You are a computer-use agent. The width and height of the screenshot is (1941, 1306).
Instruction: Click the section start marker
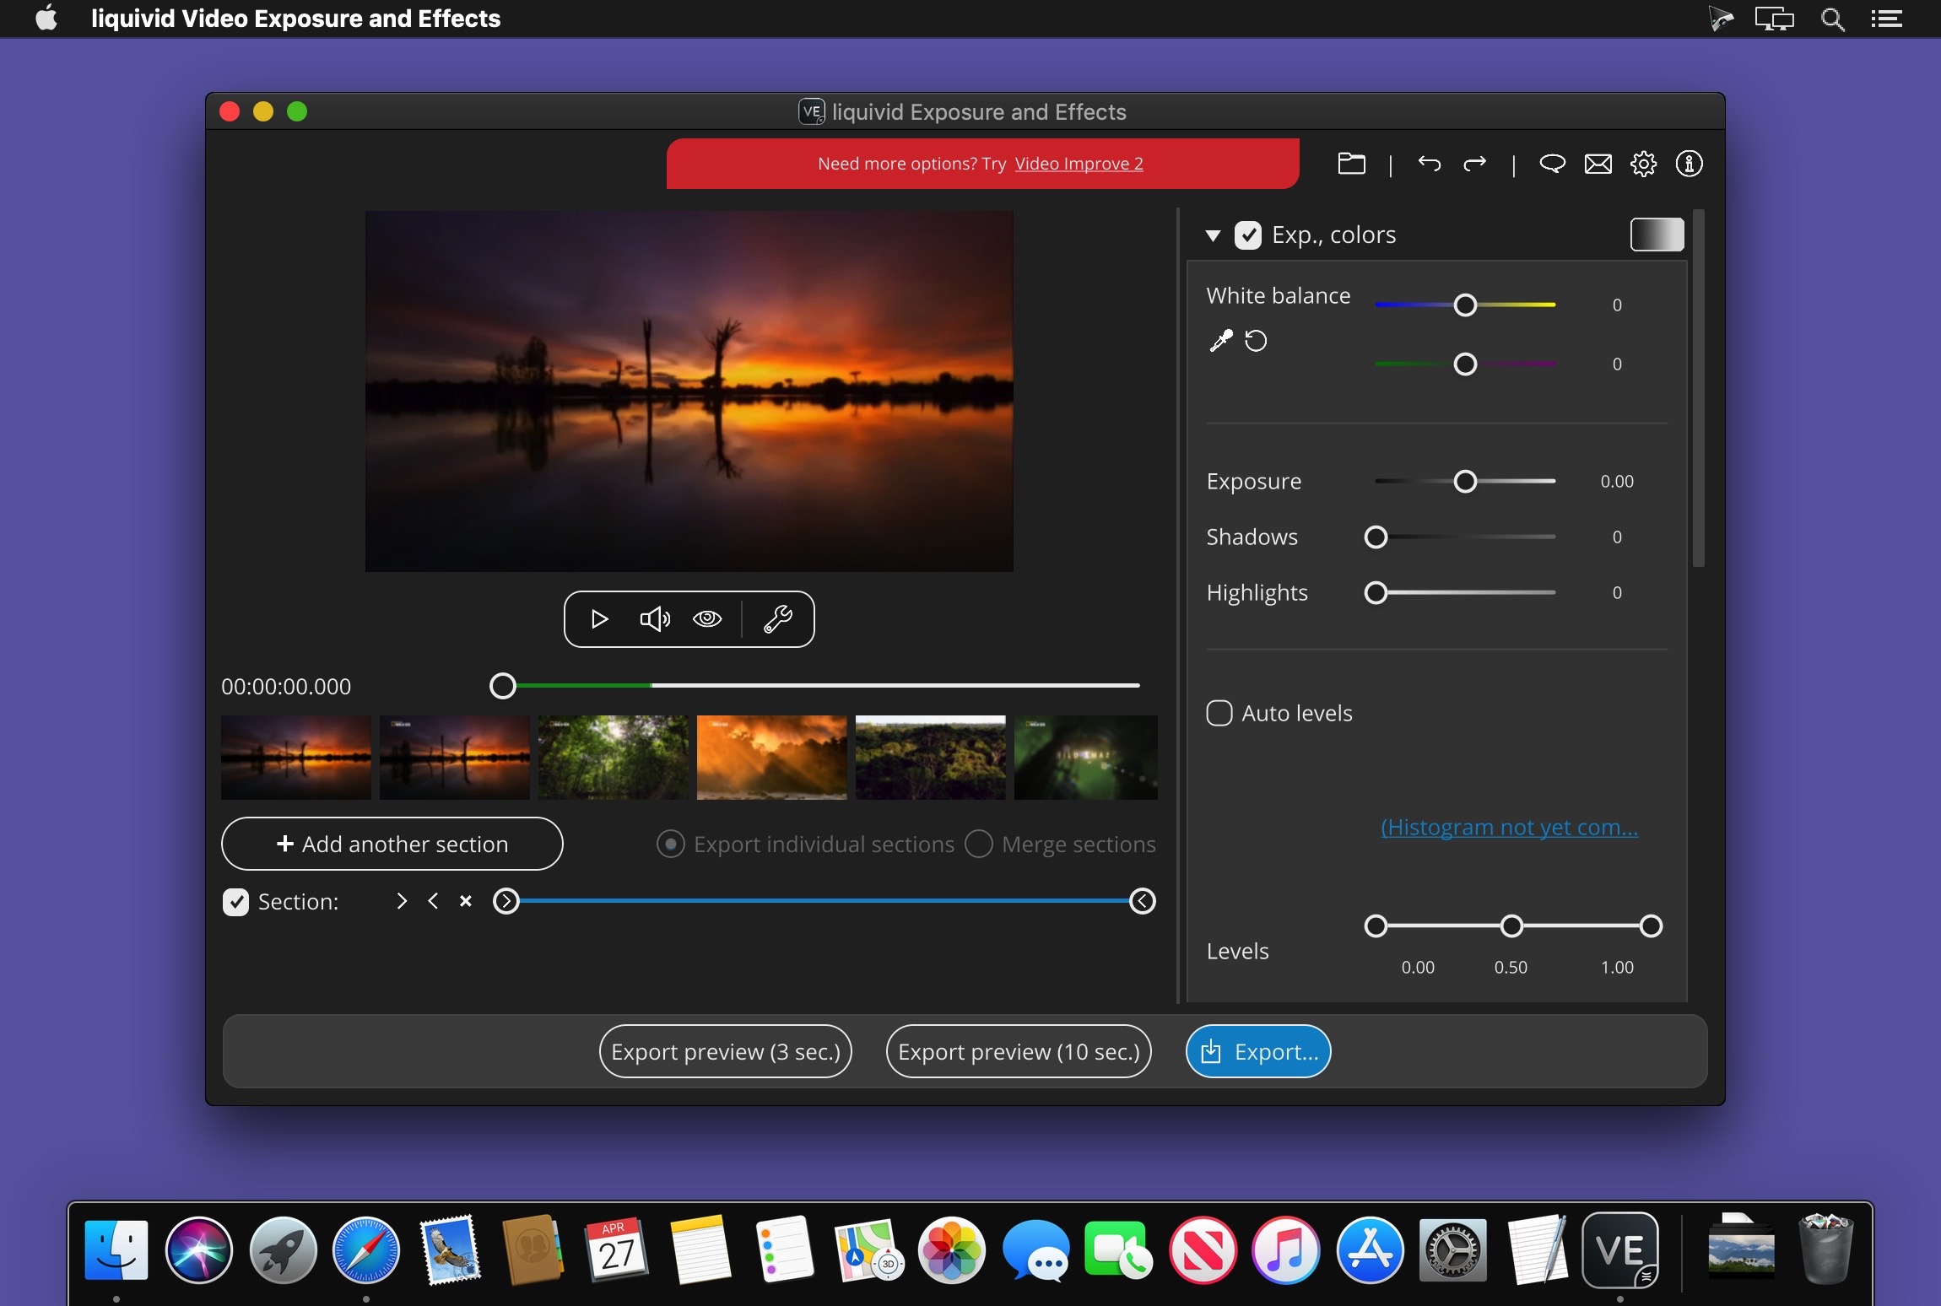click(x=506, y=901)
